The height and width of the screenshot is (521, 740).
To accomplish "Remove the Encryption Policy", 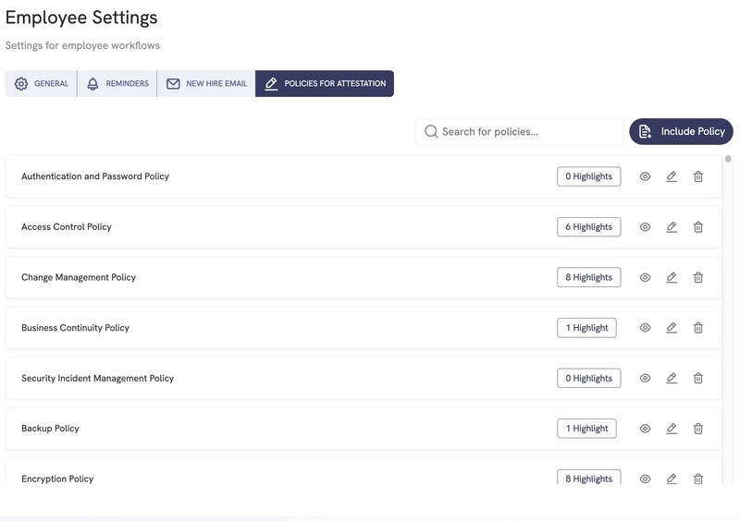I will click(698, 479).
